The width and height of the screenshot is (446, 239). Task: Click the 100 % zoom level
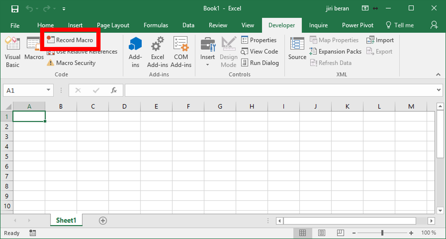429,233
